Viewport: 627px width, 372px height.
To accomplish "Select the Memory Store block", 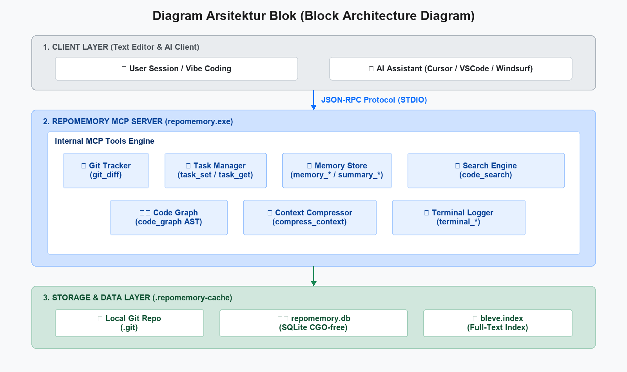I will coord(337,170).
